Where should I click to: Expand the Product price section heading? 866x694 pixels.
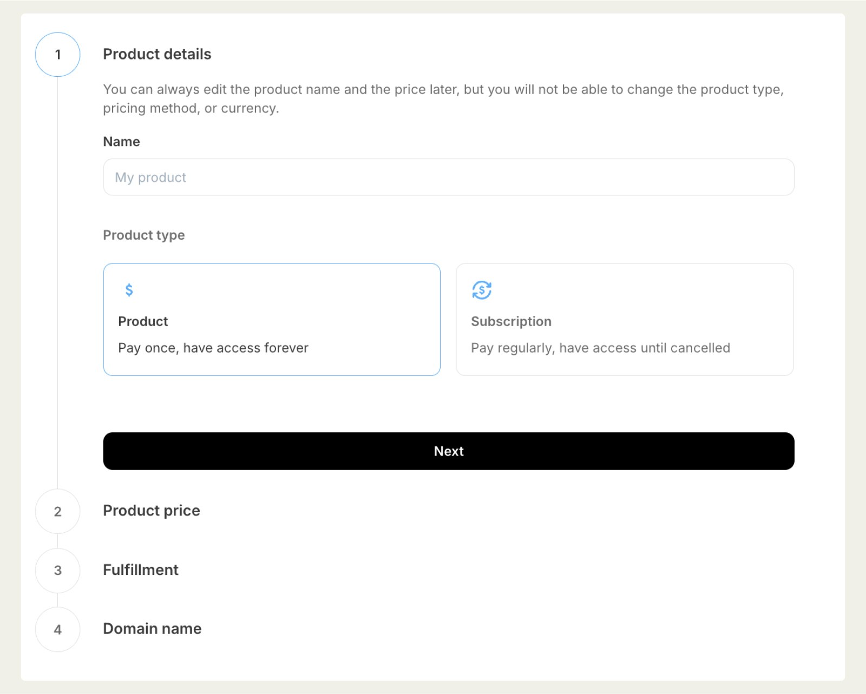(x=152, y=511)
